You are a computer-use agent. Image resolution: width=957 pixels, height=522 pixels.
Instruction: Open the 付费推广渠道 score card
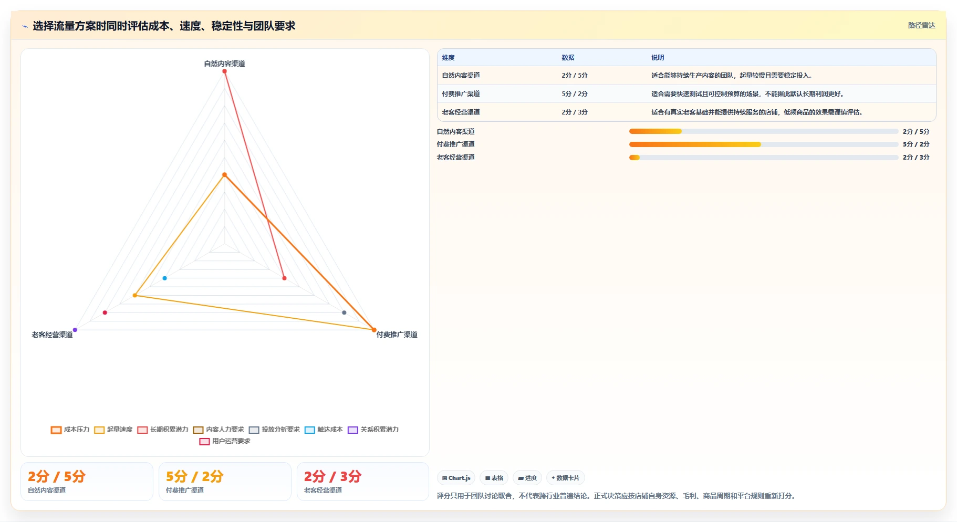click(x=225, y=482)
